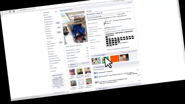This screenshot has height=104, width=185.
Task: Open Заблокированные link
Action: [x=55, y=61]
